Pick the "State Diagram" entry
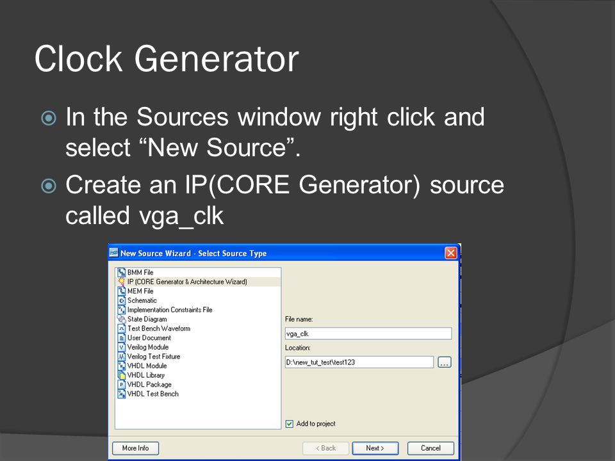Screen dimensions: 615x461 (x=147, y=319)
